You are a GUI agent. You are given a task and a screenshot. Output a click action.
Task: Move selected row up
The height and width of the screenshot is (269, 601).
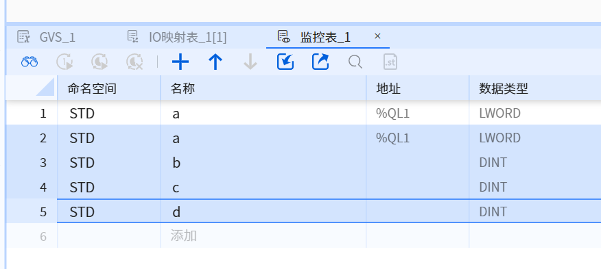click(215, 62)
